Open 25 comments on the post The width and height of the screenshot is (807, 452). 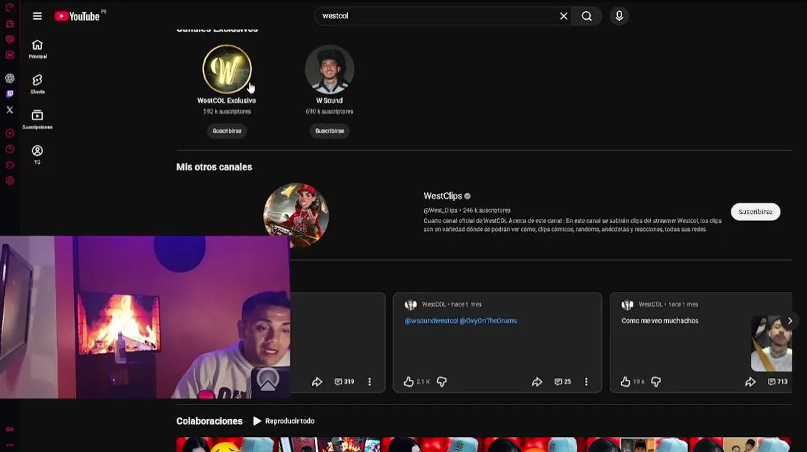[x=563, y=382]
